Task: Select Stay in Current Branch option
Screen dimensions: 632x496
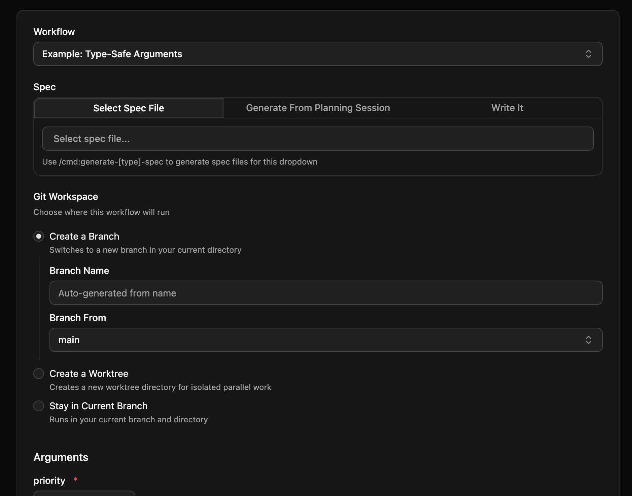Action: pos(39,406)
